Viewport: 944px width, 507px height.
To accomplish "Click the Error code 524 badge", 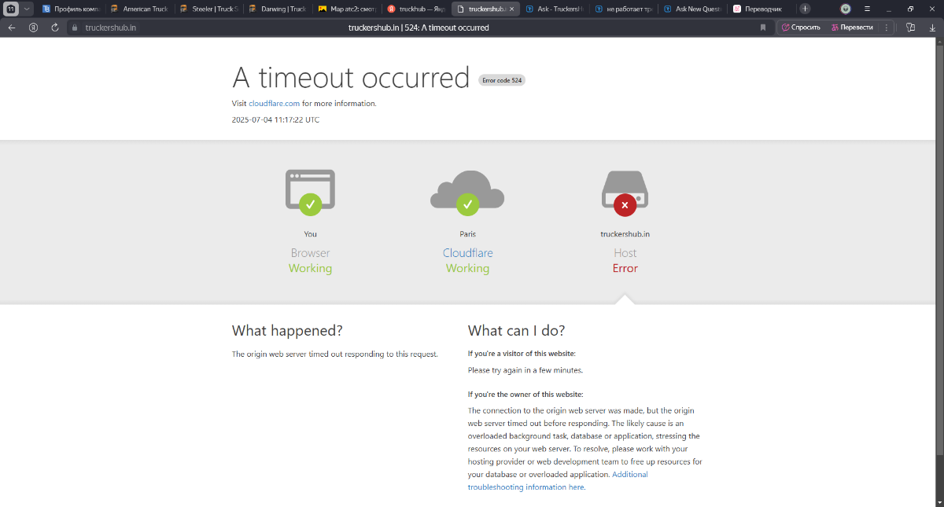I will coord(502,80).
